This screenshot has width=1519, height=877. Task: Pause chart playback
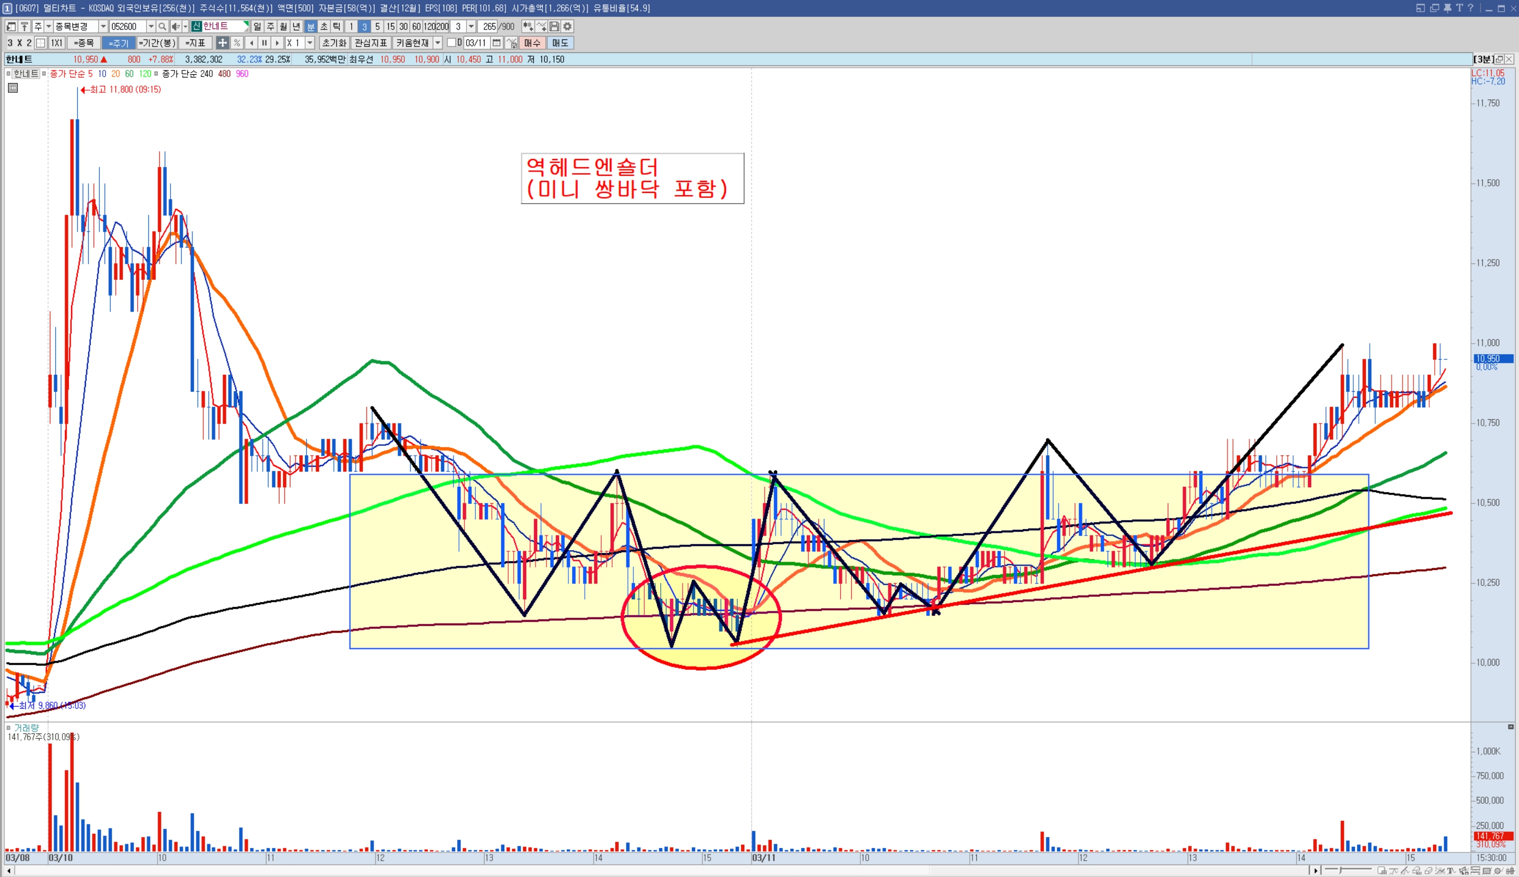pyautogui.click(x=264, y=43)
